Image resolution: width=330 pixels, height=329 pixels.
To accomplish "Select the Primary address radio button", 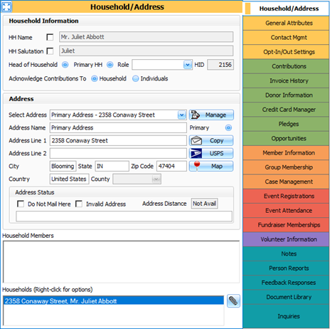I will (228, 128).
